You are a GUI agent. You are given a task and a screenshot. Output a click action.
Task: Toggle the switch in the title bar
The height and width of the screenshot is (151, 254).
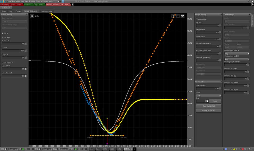[x=59, y=1]
